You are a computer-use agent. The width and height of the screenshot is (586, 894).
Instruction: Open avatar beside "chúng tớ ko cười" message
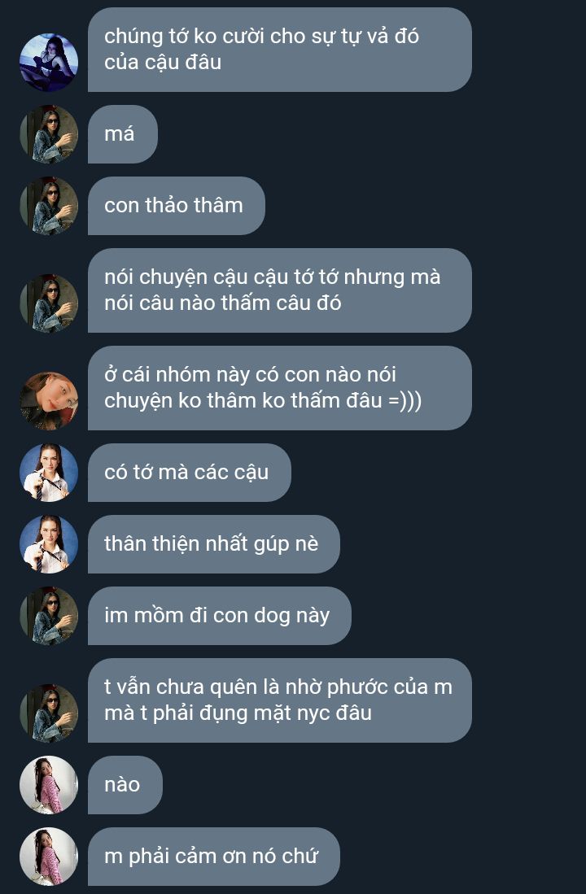pyautogui.click(x=49, y=63)
